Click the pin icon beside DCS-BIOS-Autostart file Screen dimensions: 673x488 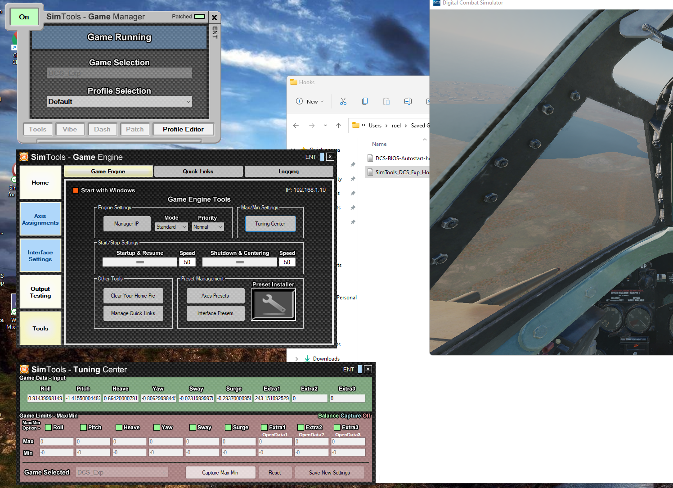click(x=353, y=165)
